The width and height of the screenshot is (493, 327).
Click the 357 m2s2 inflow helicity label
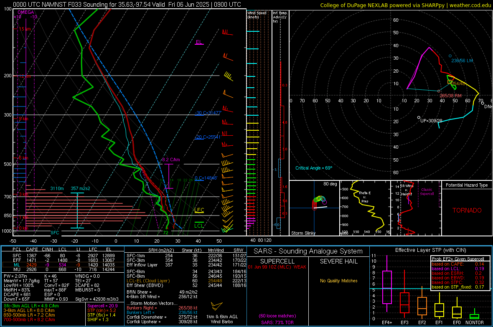(x=80, y=188)
